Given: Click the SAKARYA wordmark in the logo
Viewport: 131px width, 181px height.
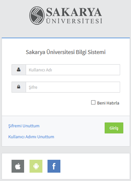Looking at the screenshot, I should tap(74, 12).
